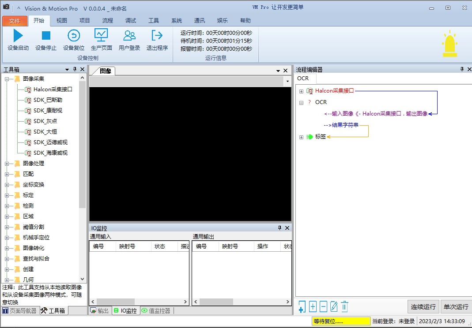Viewport: 472px width, 328px height.
Task: Click the yellow alarm light icon
Action: coord(450,44)
